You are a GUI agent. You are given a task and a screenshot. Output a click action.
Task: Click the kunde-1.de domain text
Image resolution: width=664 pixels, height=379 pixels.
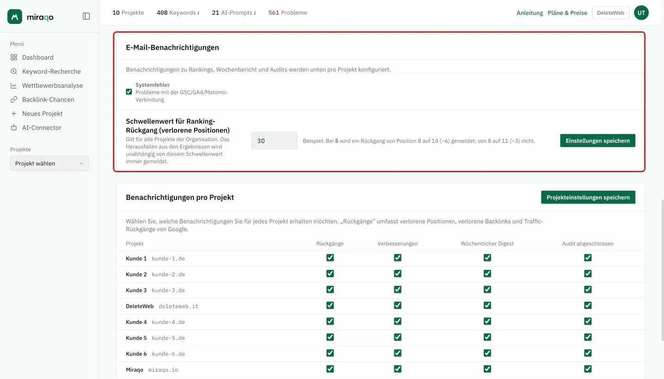168,259
